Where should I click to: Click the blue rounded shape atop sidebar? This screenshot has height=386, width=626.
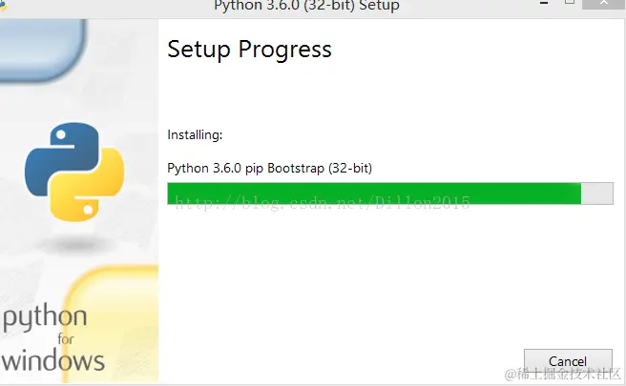[42, 50]
